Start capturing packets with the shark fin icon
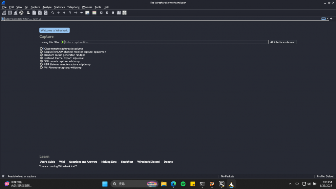This screenshot has height=189, width=336. (x=4, y=13)
